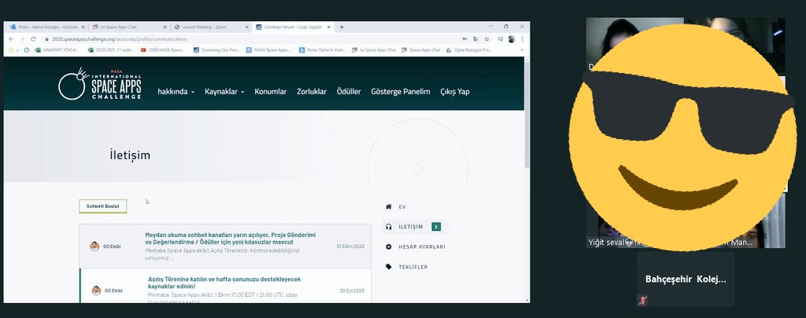Image resolution: width=806 pixels, height=318 pixels.
Task: Click the İletişim page heading
Action: pyautogui.click(x=130, y=155)
